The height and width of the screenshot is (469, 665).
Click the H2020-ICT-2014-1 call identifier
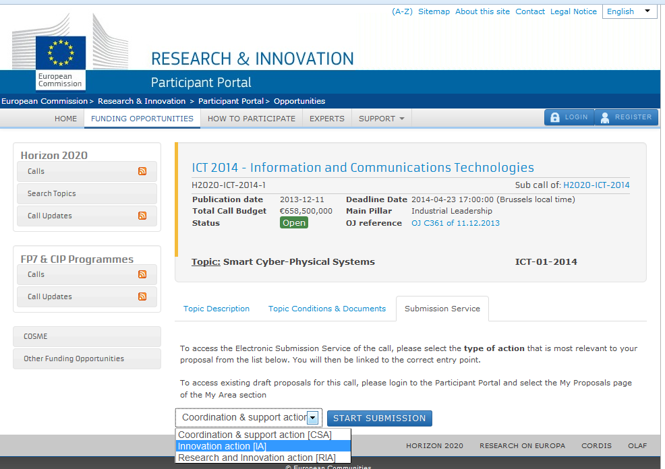coord(229,185)
